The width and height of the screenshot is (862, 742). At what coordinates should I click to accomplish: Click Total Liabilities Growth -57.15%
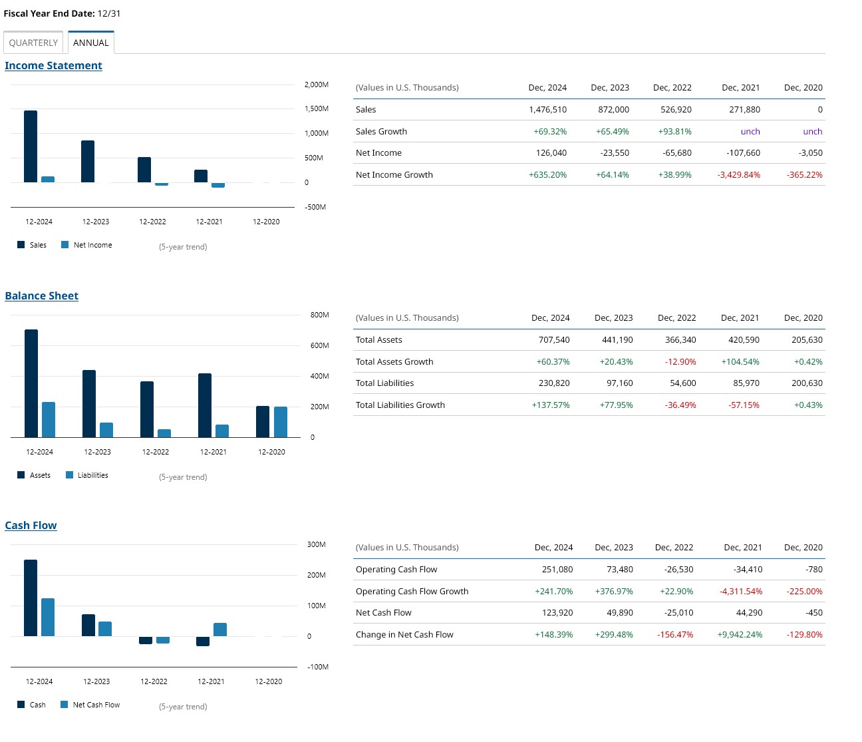[x=744, y=405]
